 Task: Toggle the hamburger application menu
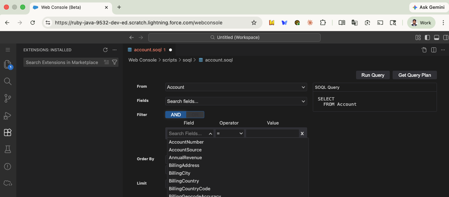click(x=8, y=50)
